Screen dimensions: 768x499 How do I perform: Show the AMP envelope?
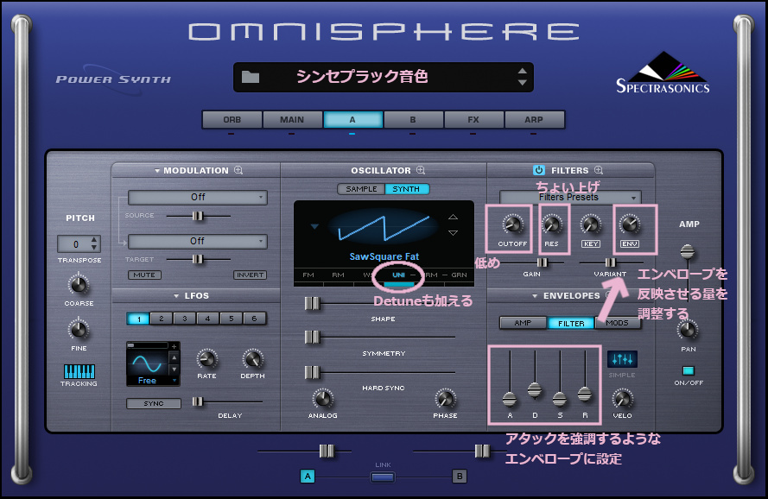pos(523,323)
